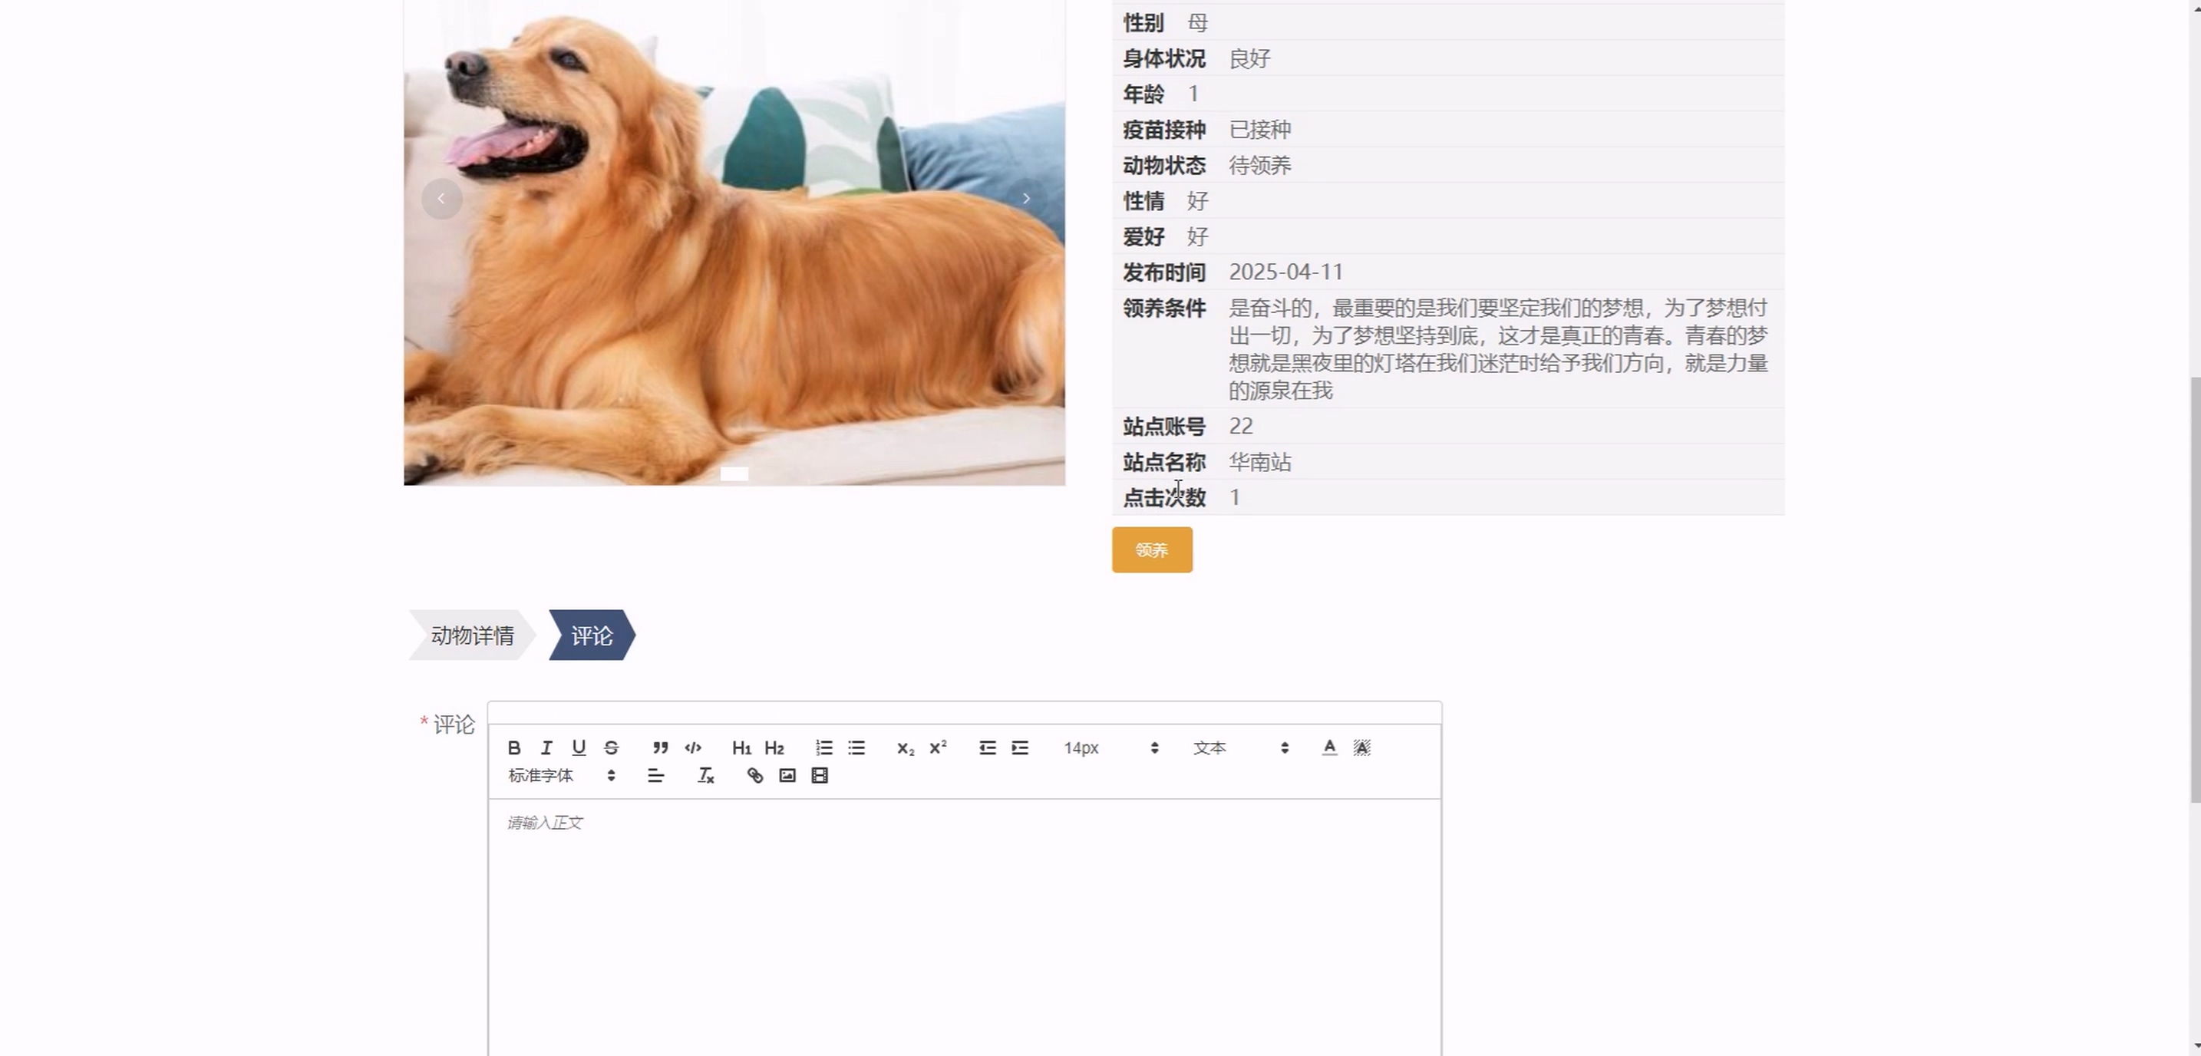
Task: Toggle underline formatting in comment editor
Action: point(579,747)
